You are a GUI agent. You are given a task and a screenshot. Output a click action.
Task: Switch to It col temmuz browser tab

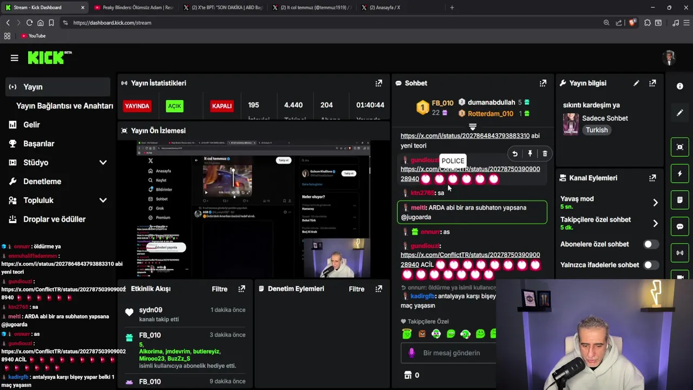(x=312, y=8)
